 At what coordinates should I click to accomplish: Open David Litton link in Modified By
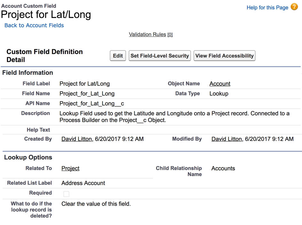pyautogui.click(x=226, y=139)
